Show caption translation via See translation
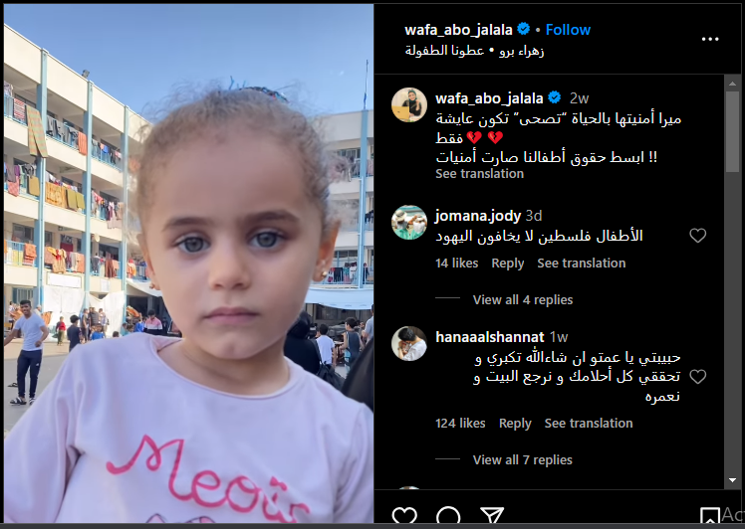The height and width of the screenshot is (529, 745). tap(479, 174)
